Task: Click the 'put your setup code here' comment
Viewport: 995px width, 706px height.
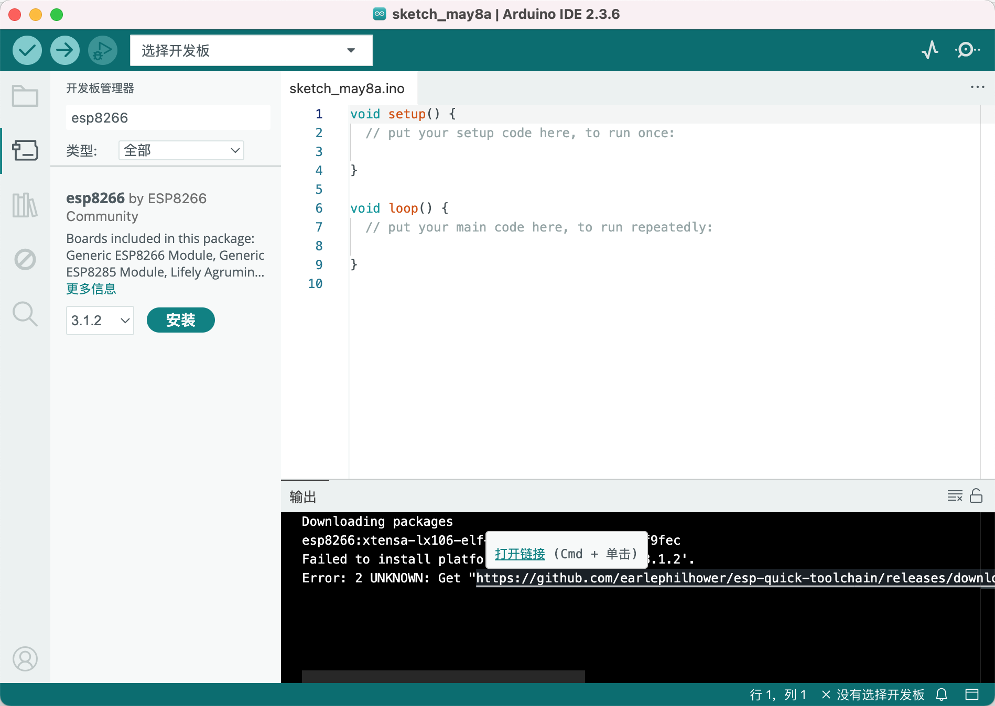Action: [x=520, y=133]
